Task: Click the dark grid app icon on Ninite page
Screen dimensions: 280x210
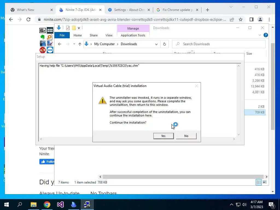Action: [x=50, y=31]
